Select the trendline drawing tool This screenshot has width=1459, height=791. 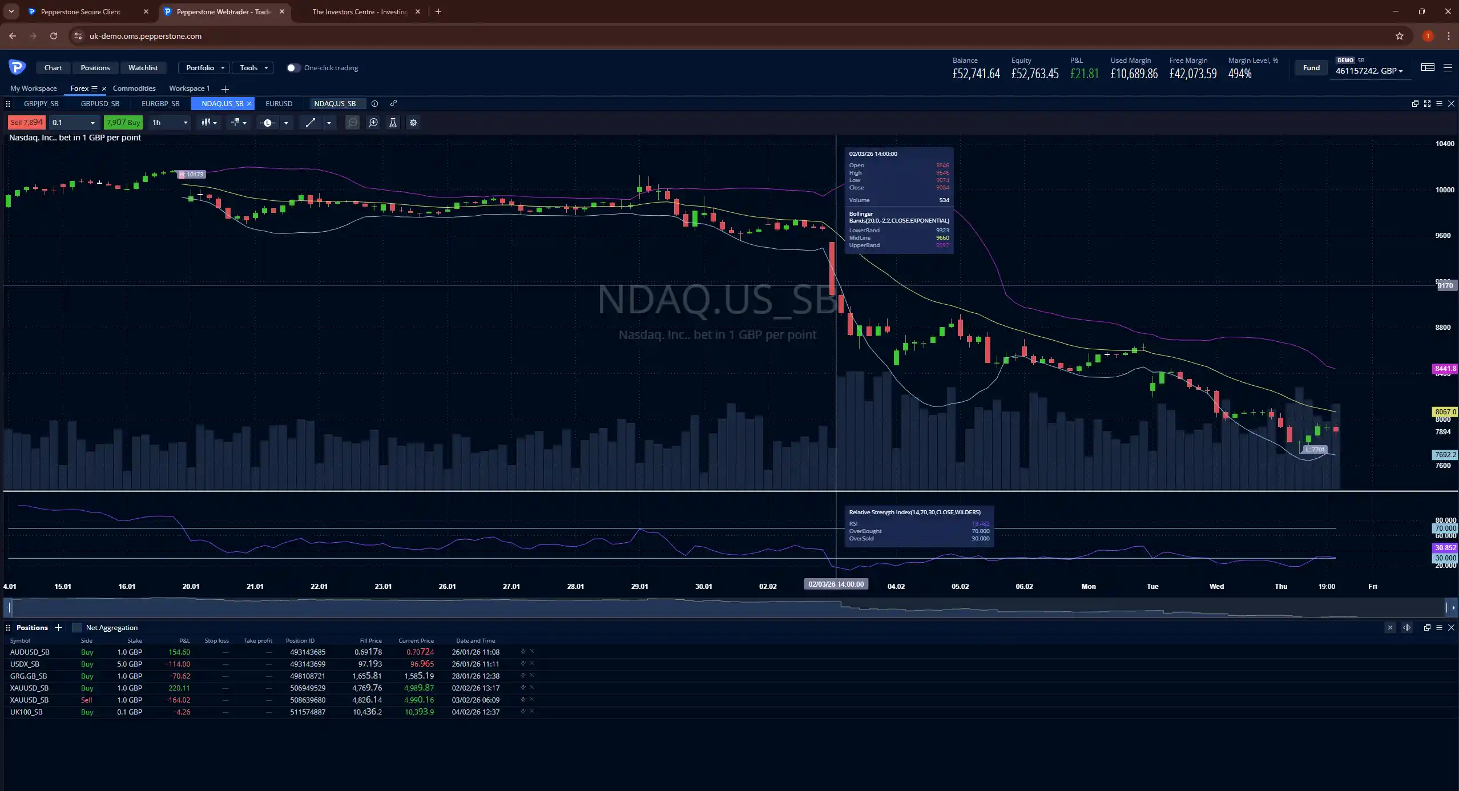(x=311, y=123)
